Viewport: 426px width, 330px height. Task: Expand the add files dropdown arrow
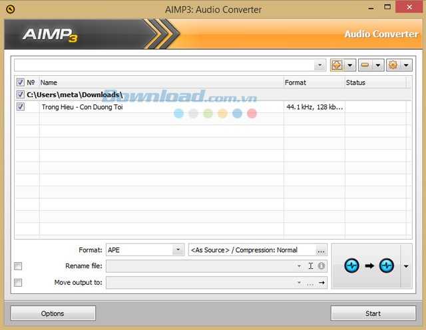[x=349, y=65]
